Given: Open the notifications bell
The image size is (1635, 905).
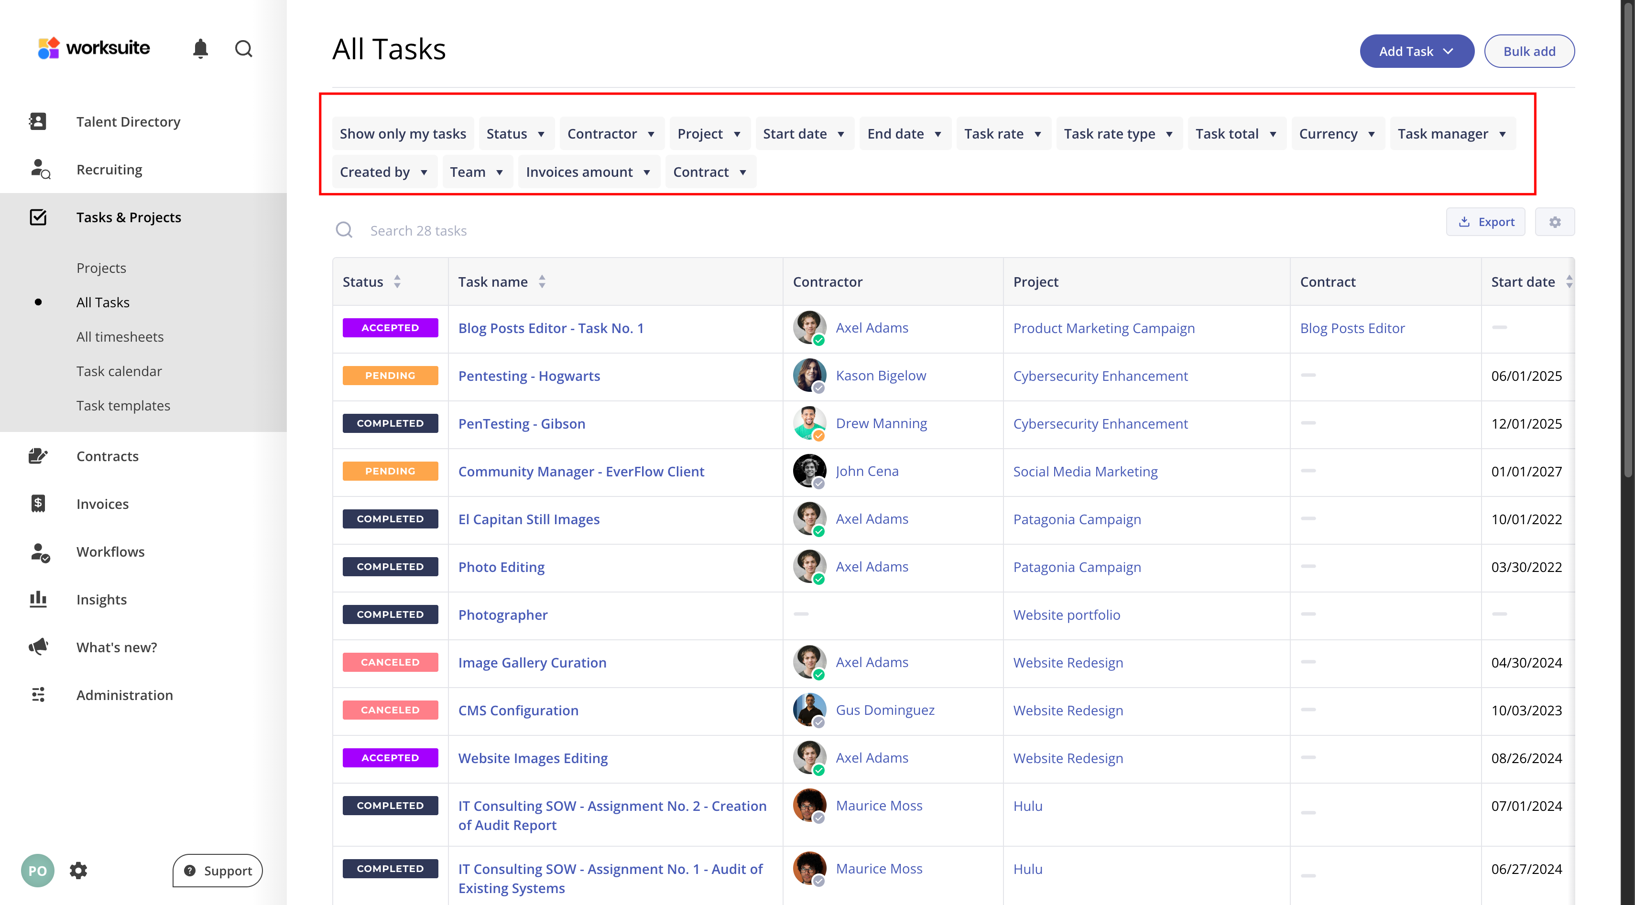Looking at the screenshot, I should pos(201,49).
